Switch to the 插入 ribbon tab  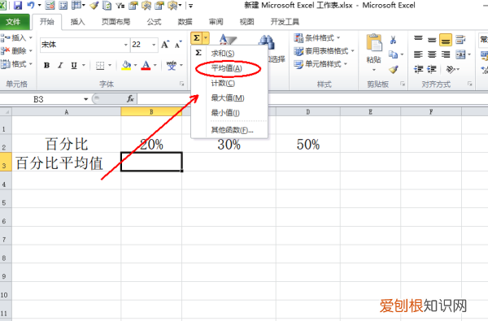coord(77,22)
